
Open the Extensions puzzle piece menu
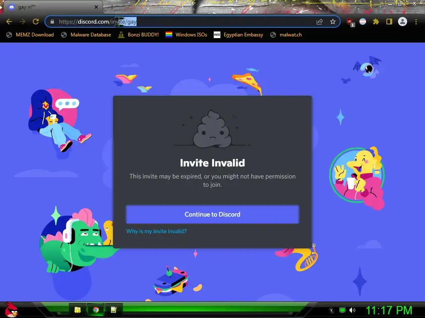tap(376, 22)
